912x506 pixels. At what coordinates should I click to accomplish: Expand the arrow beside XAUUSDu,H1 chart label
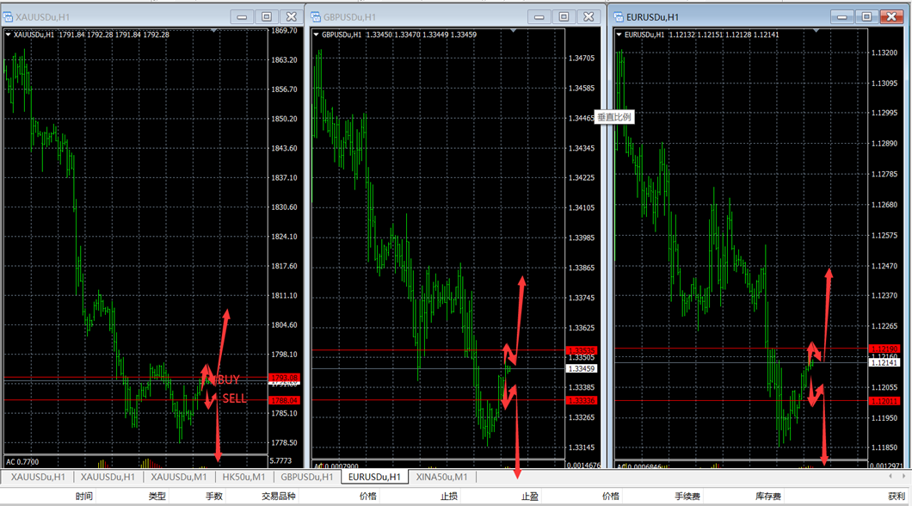[9, 35]
